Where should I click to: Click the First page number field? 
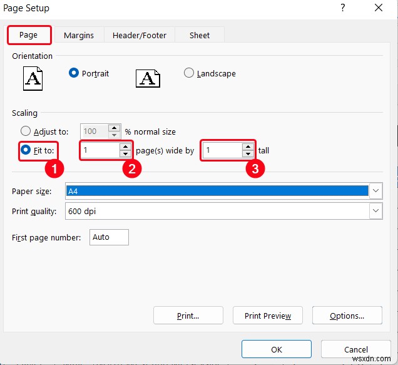109,237
